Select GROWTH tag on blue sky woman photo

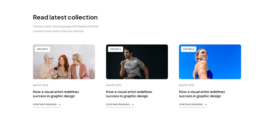coord(188,49)
